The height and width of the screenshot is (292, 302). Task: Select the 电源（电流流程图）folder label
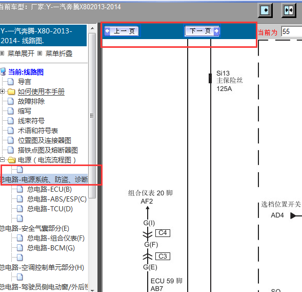click(47, 160)
